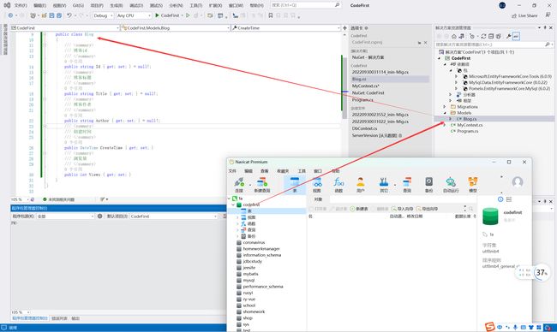Open the Connection tool in Navicat toolbar
Screen dimensions: 557x332
(239, 185)
